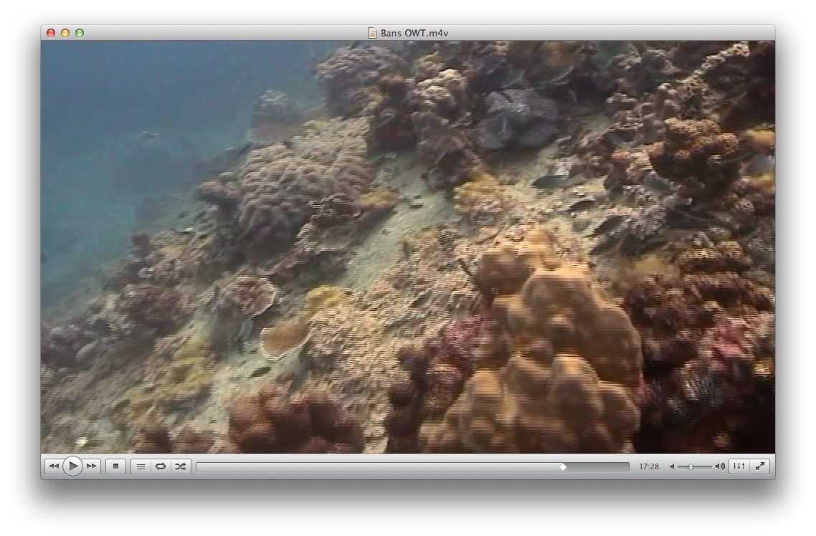Screen dimensions: 816x536
Task: Click the volume slider knob
Action: (x=691, y=467)
